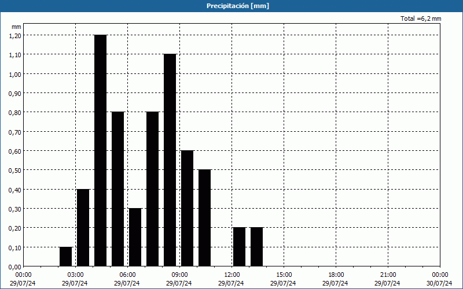Click the 00:00 30/07/24 x-axis label
The height and width of the screenshot is (289, 463).
point(439,279)
